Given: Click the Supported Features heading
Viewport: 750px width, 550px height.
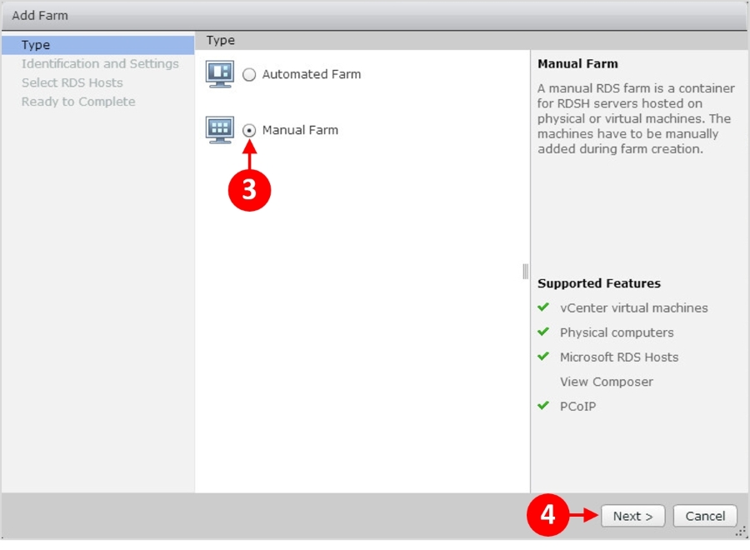Looking at the screenshot, I should pyautogui.click(x=599, y=283).
